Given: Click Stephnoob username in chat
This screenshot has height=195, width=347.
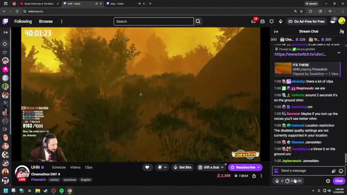Looking at the screenshot, I should (304, 88).
